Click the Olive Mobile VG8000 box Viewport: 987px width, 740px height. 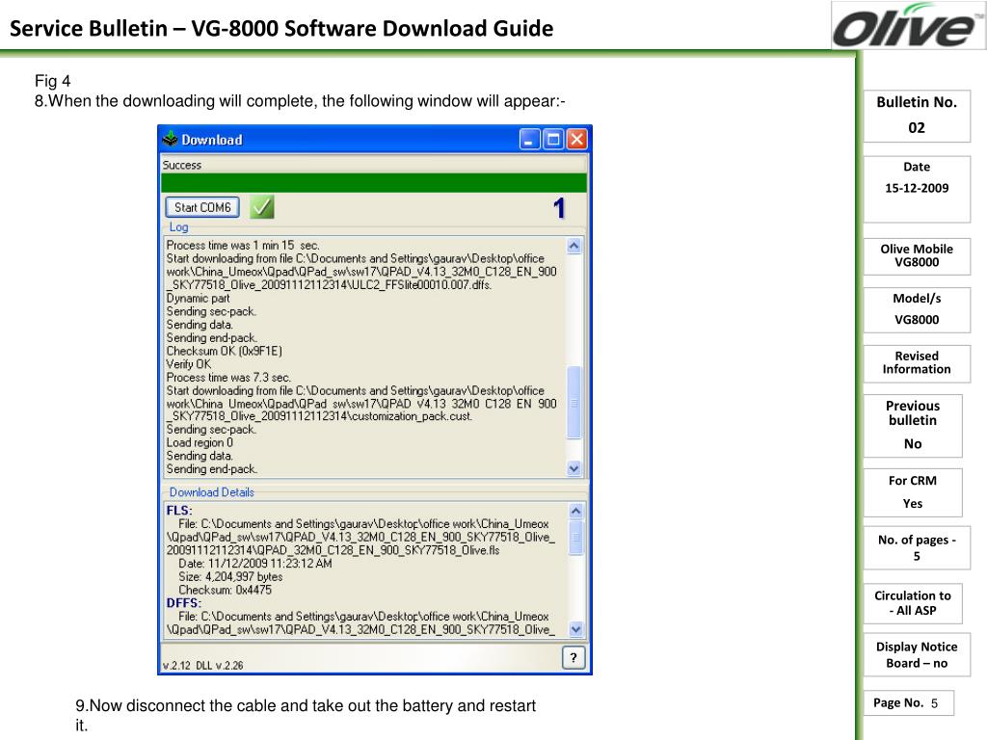tap(917, 256)
